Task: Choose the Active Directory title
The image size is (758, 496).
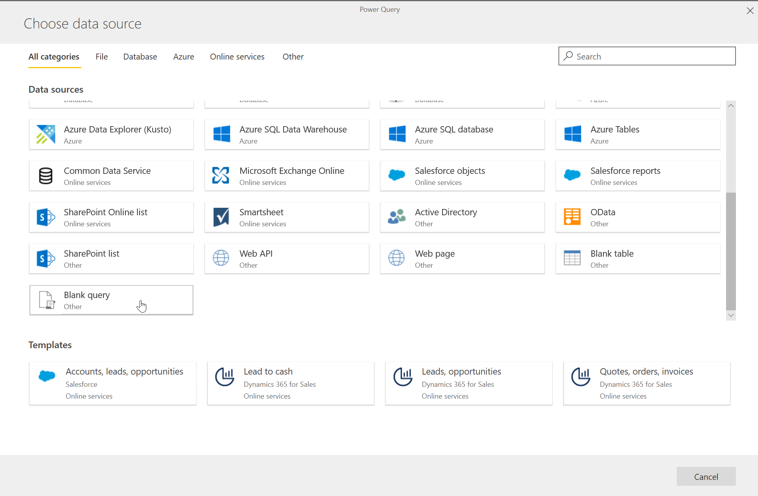Action: (x=446, y=212)
